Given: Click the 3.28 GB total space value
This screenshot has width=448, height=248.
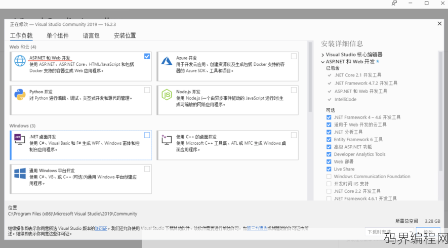Looking at the screenshot, I should pos(433,221).
